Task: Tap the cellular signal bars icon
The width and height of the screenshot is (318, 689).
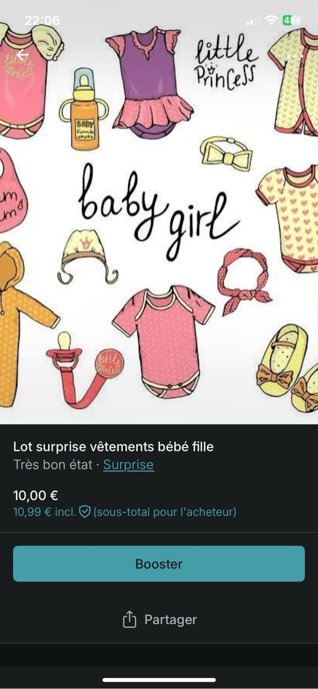Action: click(x=253, y=21)
